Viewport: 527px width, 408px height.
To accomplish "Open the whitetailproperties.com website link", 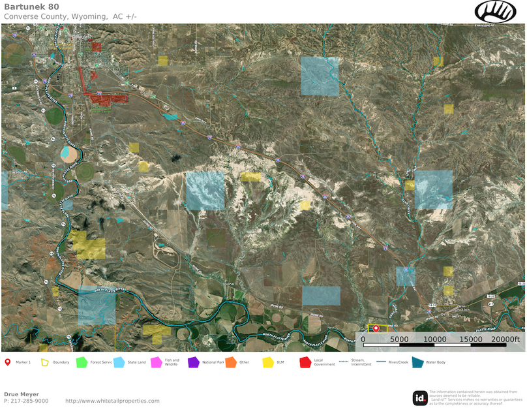I will [x=112, y=401].
